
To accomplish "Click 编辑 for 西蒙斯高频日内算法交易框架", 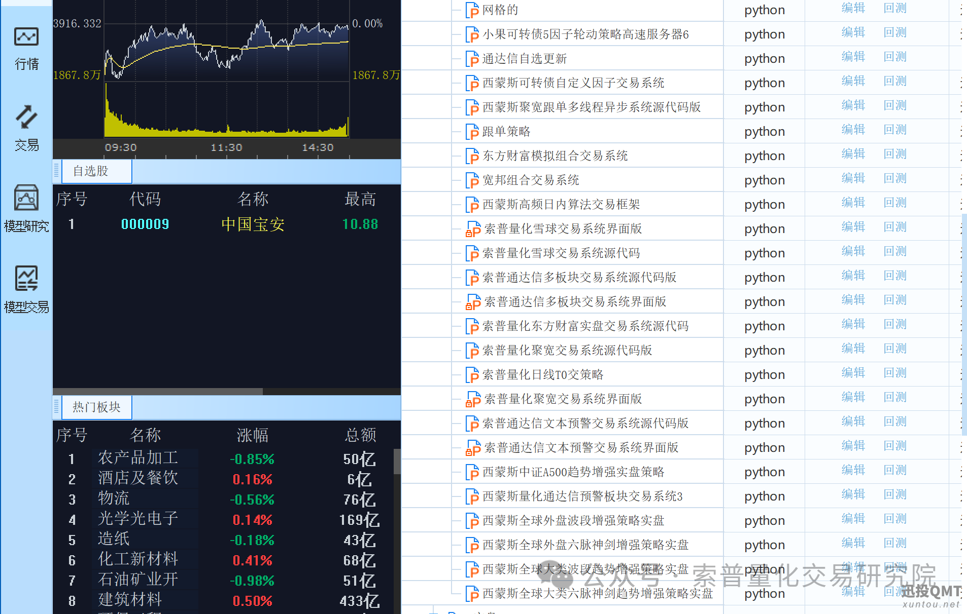I will [x=853, y=203].
